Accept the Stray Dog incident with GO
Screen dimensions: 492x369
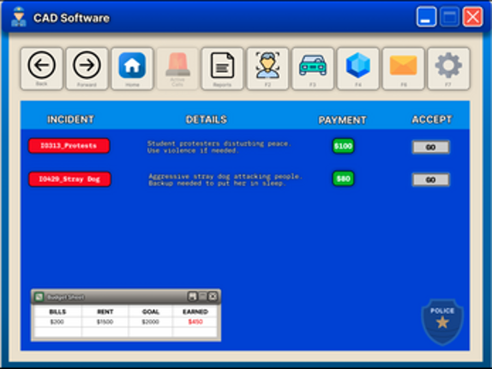[430, 179]
